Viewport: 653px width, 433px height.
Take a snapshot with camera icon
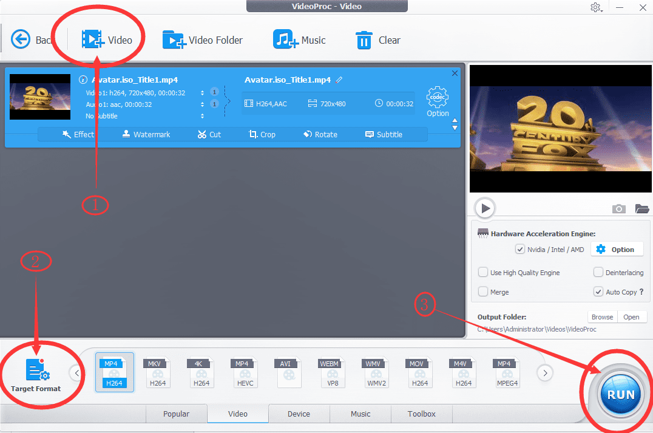619,209
